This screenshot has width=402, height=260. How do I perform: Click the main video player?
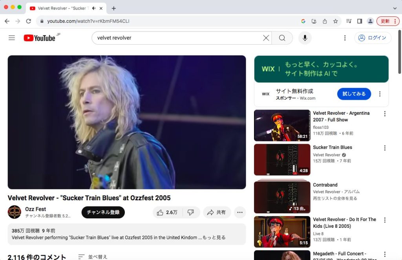click(x=127, y=122)
